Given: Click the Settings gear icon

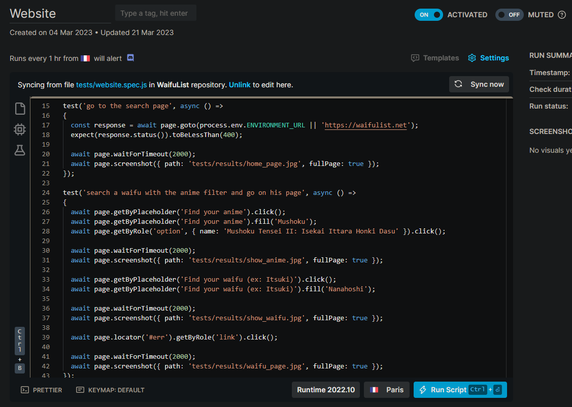Looking at the screenshot, I should [472, 58].
